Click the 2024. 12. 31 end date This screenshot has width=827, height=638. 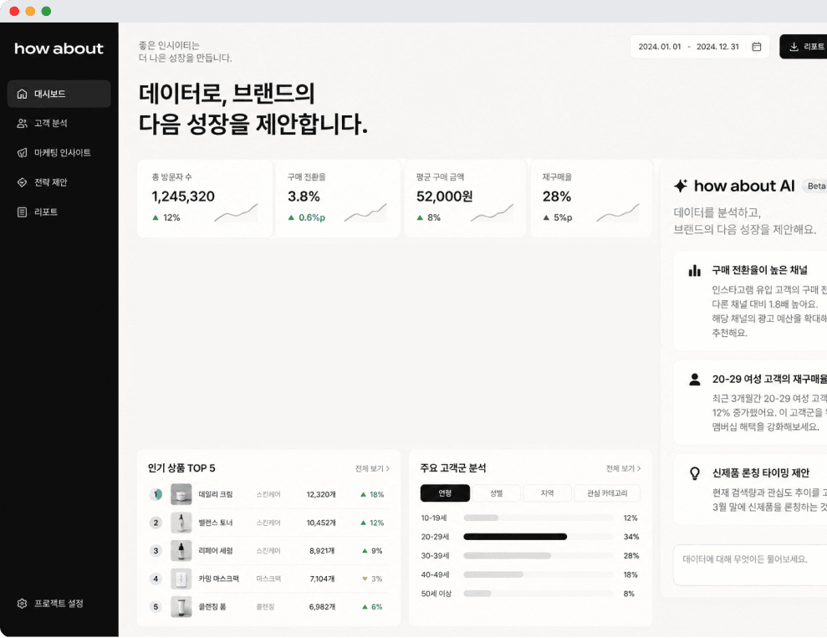click(x=717, y=46)
